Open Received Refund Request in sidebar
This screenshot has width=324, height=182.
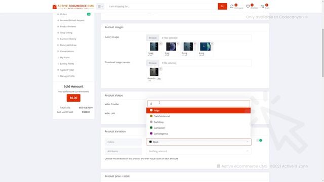point(72,20)
